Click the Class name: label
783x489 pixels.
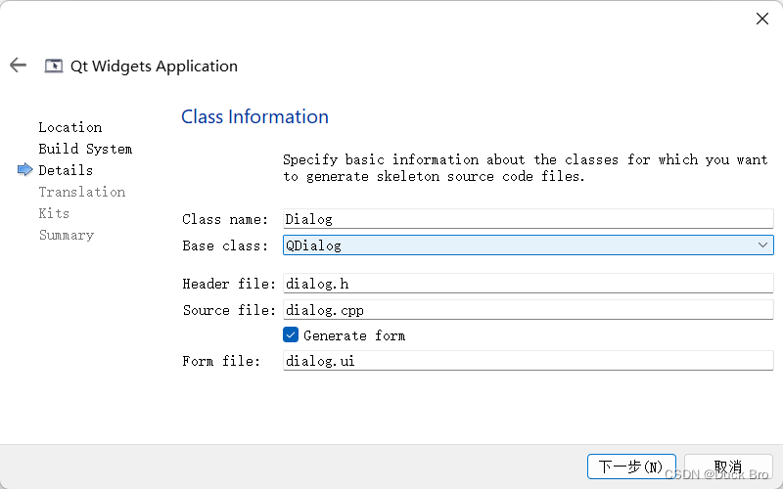225,219
